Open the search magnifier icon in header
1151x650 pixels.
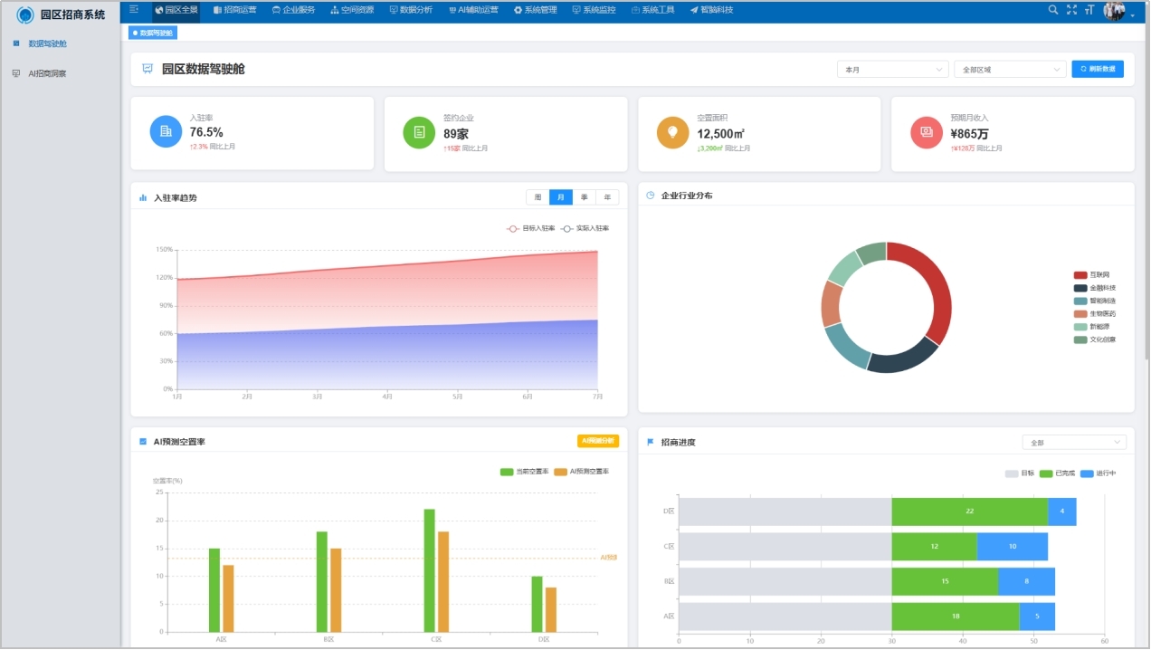(x=1052, y=10)
